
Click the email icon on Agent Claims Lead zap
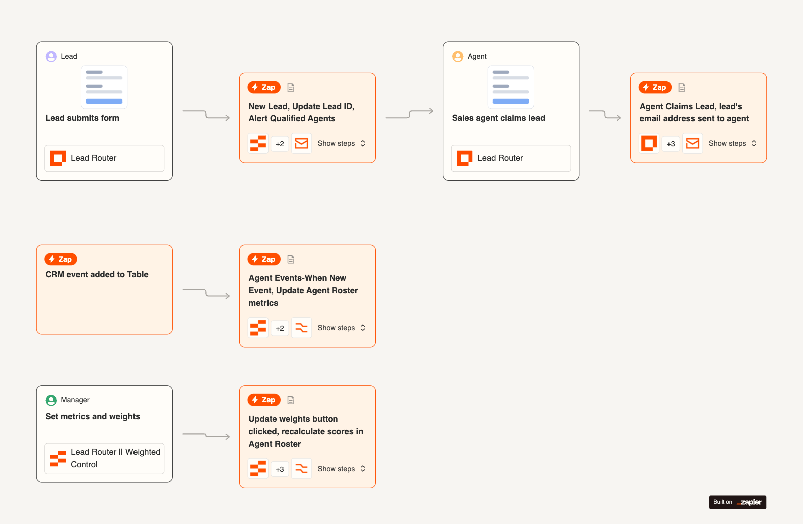tap(693, 143)
